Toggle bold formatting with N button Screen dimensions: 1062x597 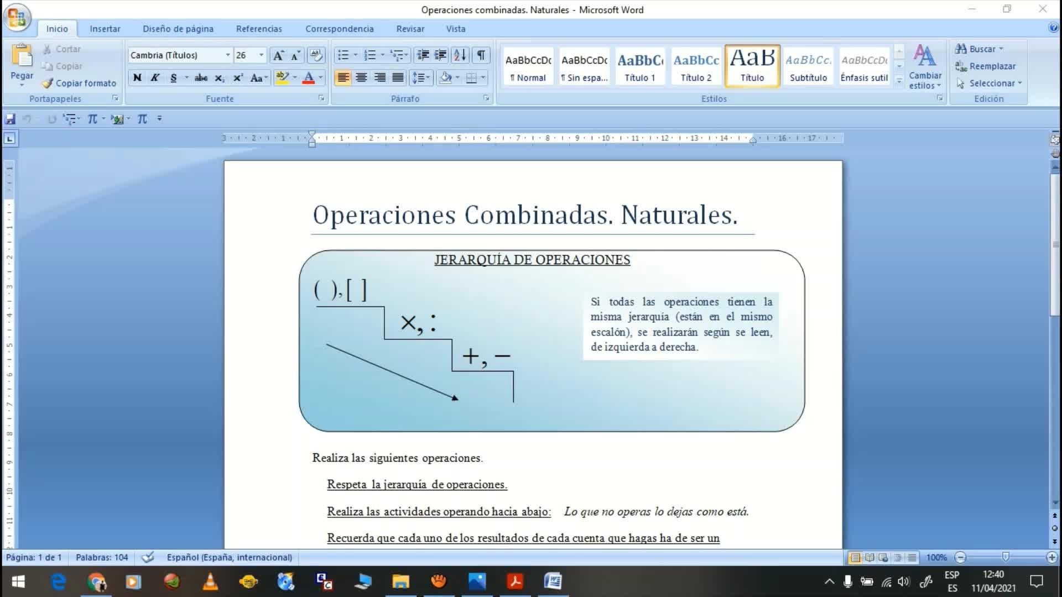[137, 78]
